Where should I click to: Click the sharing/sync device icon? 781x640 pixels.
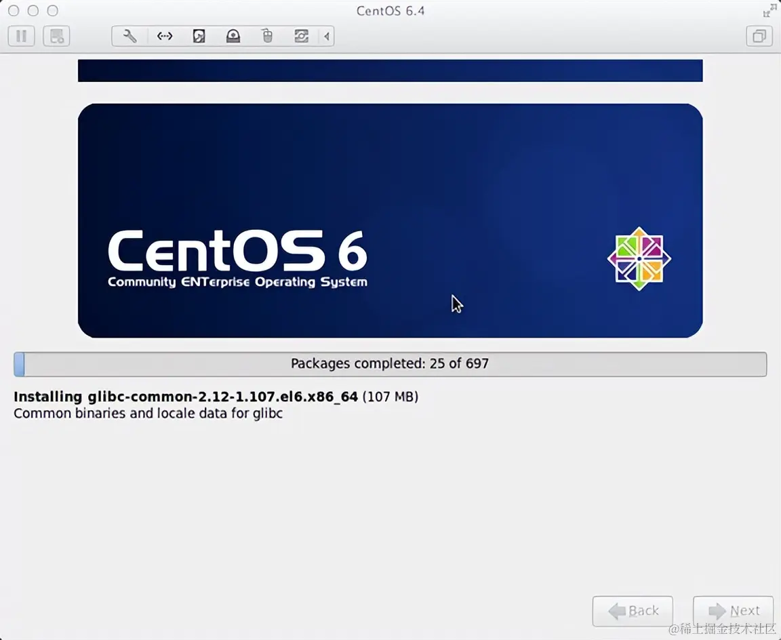point(301,37)
